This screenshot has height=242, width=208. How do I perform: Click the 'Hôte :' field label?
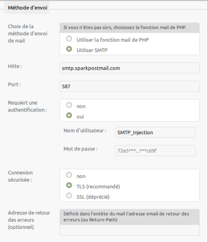15,66
